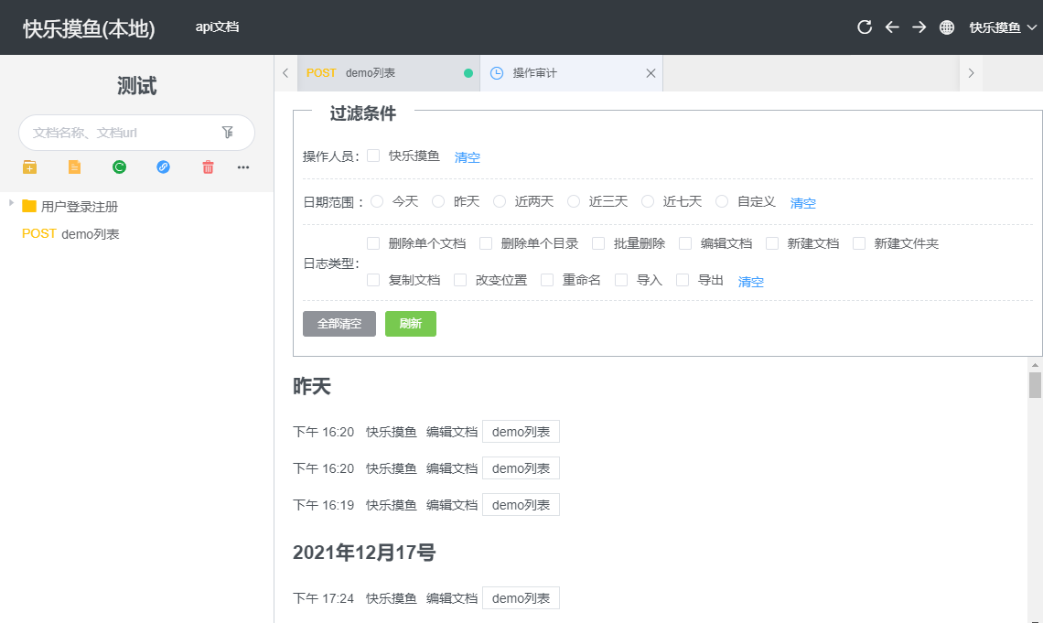Check the 快乐摸鱼 operator checkbox
1043x623 pixels.
coord(372,156)
